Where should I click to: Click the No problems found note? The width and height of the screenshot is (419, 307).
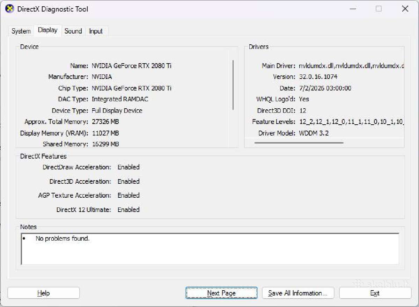63,239
